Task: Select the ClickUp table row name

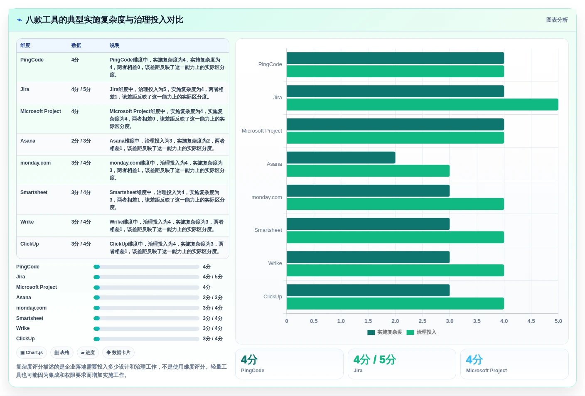Action: click(29, 244)
